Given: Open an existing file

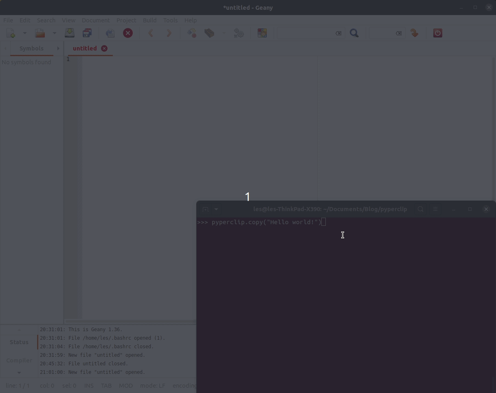Looking at the screenshot, I should [40, 33].
